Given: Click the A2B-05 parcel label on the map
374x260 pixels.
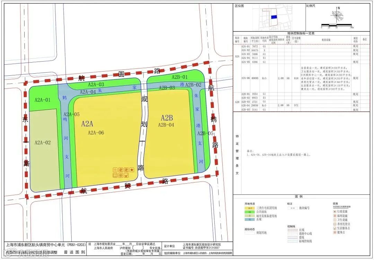Looking at the screenshot, I should pos(205,133).
